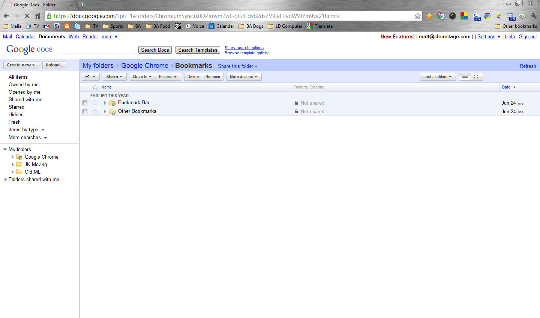Open the MLB bookmark icon
Screen dimensions: 540x318
click(46, 26)
